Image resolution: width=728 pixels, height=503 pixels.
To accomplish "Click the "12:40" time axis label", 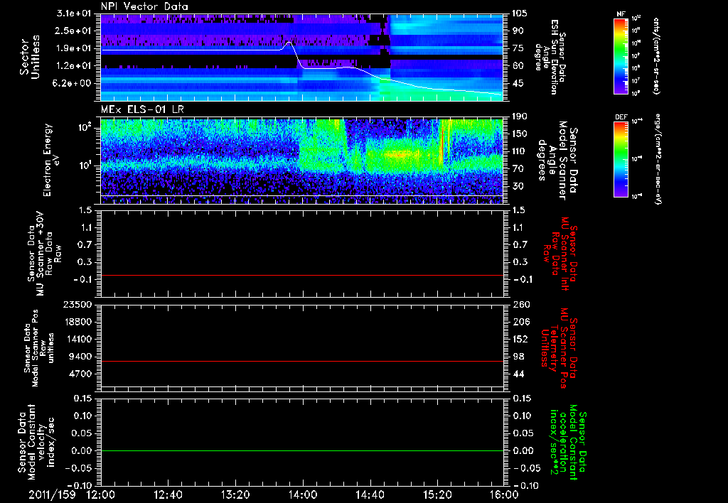I will tap(168, 494).
